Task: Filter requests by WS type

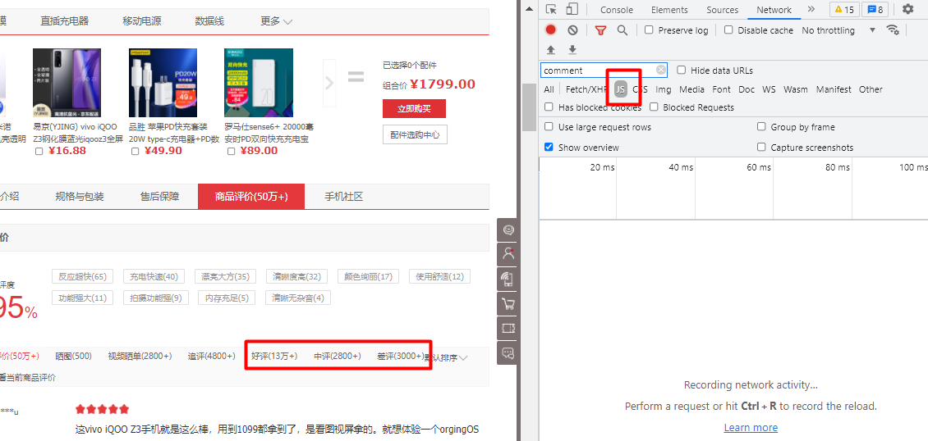Action: click(x=769, y=89)
